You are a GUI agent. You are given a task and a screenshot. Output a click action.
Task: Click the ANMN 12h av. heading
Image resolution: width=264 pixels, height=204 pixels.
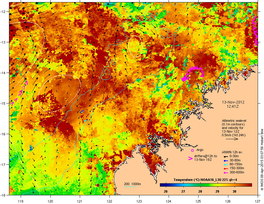232,152
